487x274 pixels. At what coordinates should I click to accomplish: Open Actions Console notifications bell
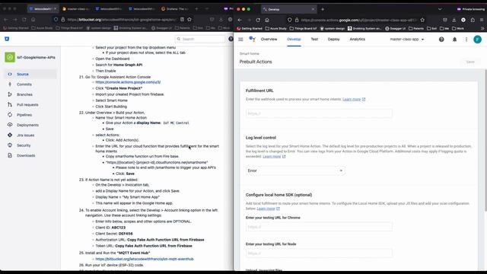(454, 40)
